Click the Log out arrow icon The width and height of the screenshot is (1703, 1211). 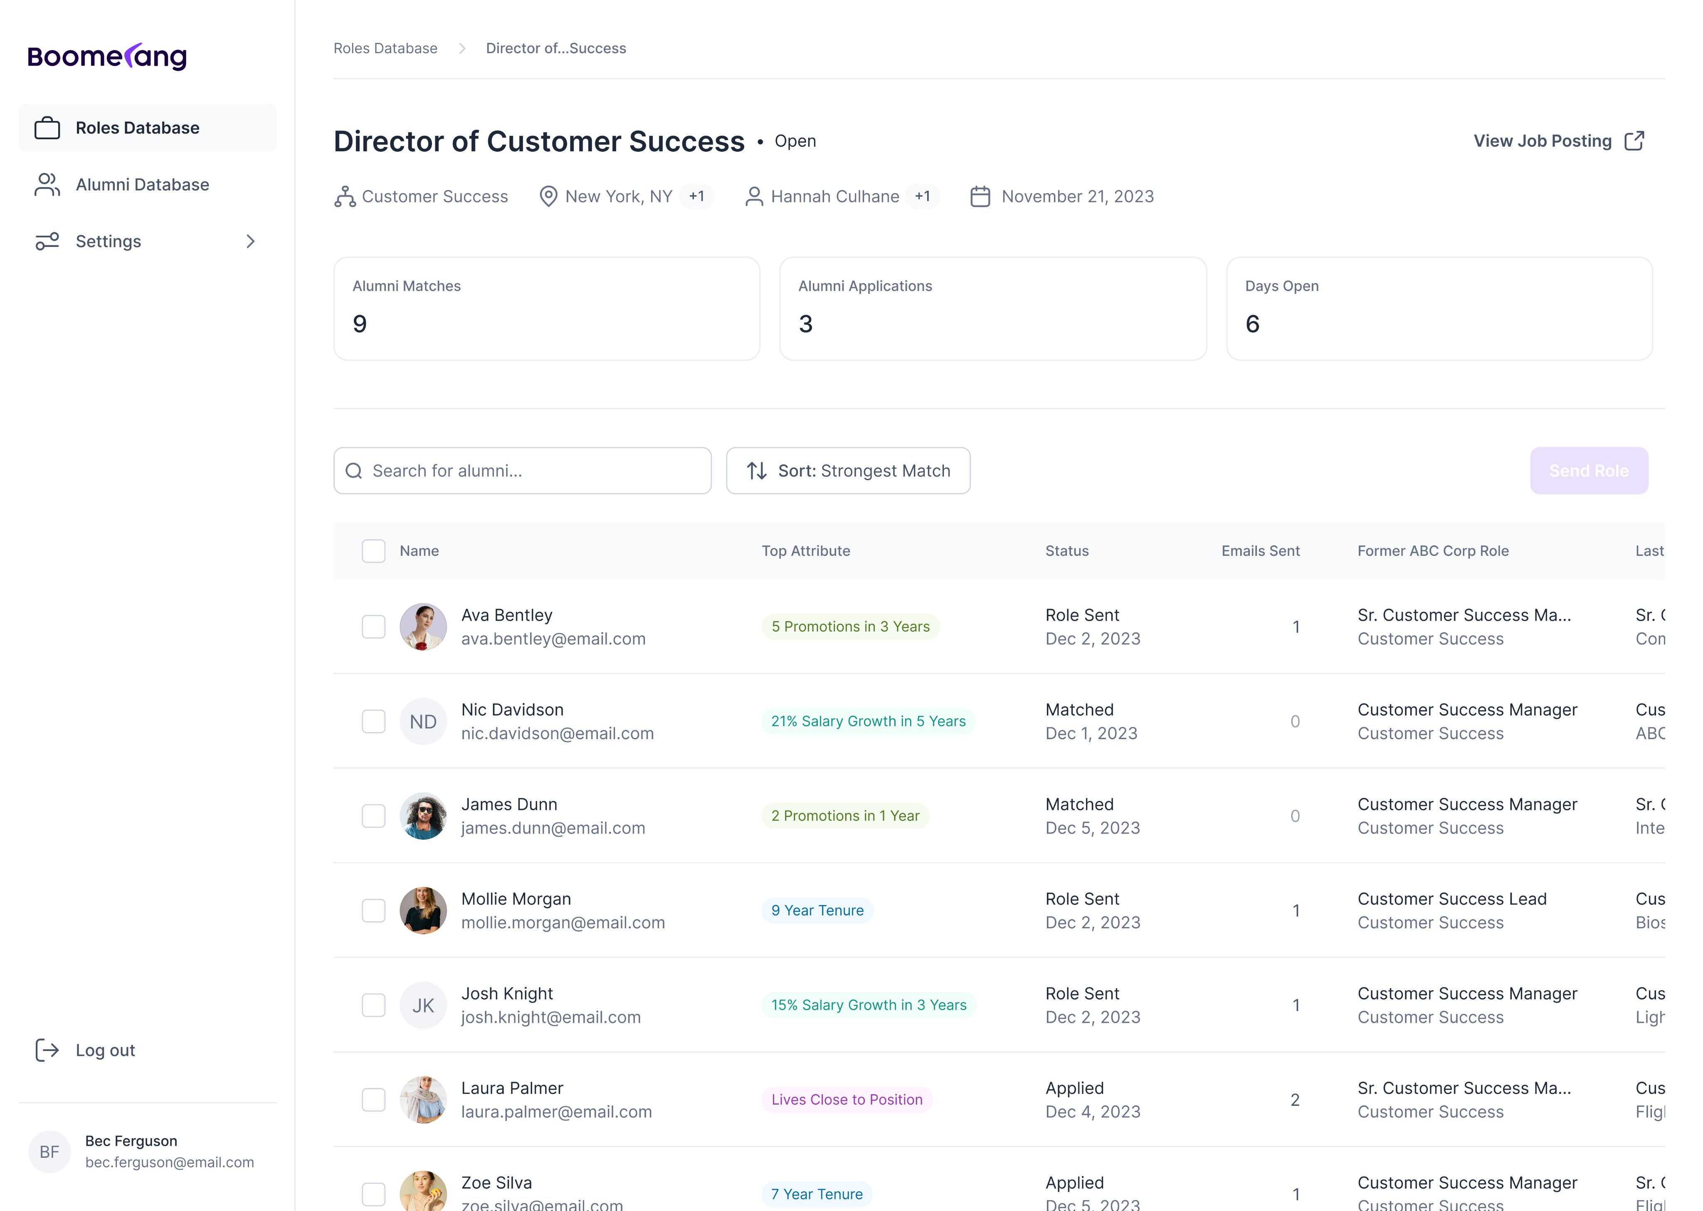(x=47, y=1050)
